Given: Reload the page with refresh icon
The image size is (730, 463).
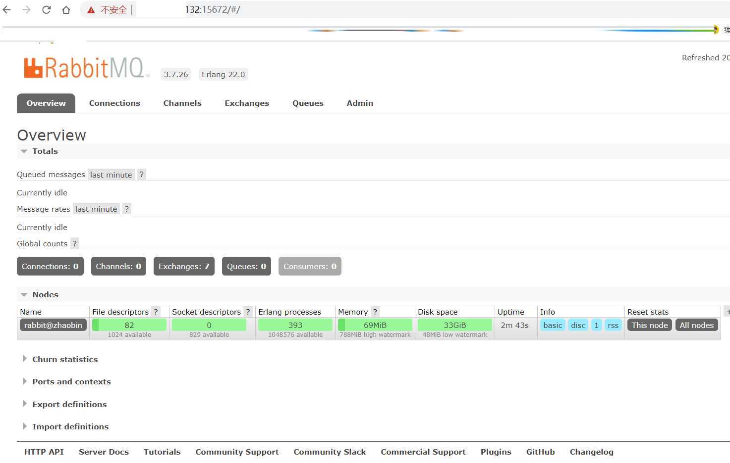Looking at the screenshot, I should (x=46, y=10).
